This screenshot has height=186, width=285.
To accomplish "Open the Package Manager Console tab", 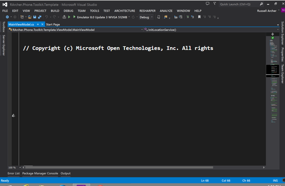I will tap(40, 173).
